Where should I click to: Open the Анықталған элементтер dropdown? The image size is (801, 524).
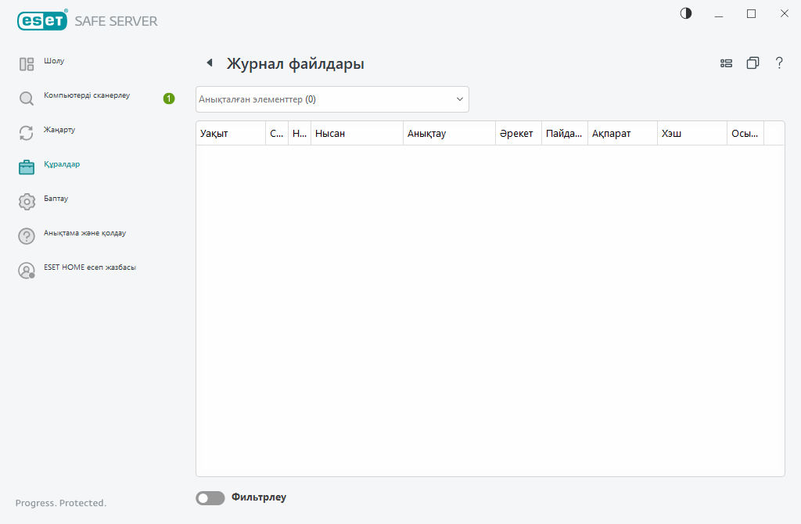click(x=332, y=99)
